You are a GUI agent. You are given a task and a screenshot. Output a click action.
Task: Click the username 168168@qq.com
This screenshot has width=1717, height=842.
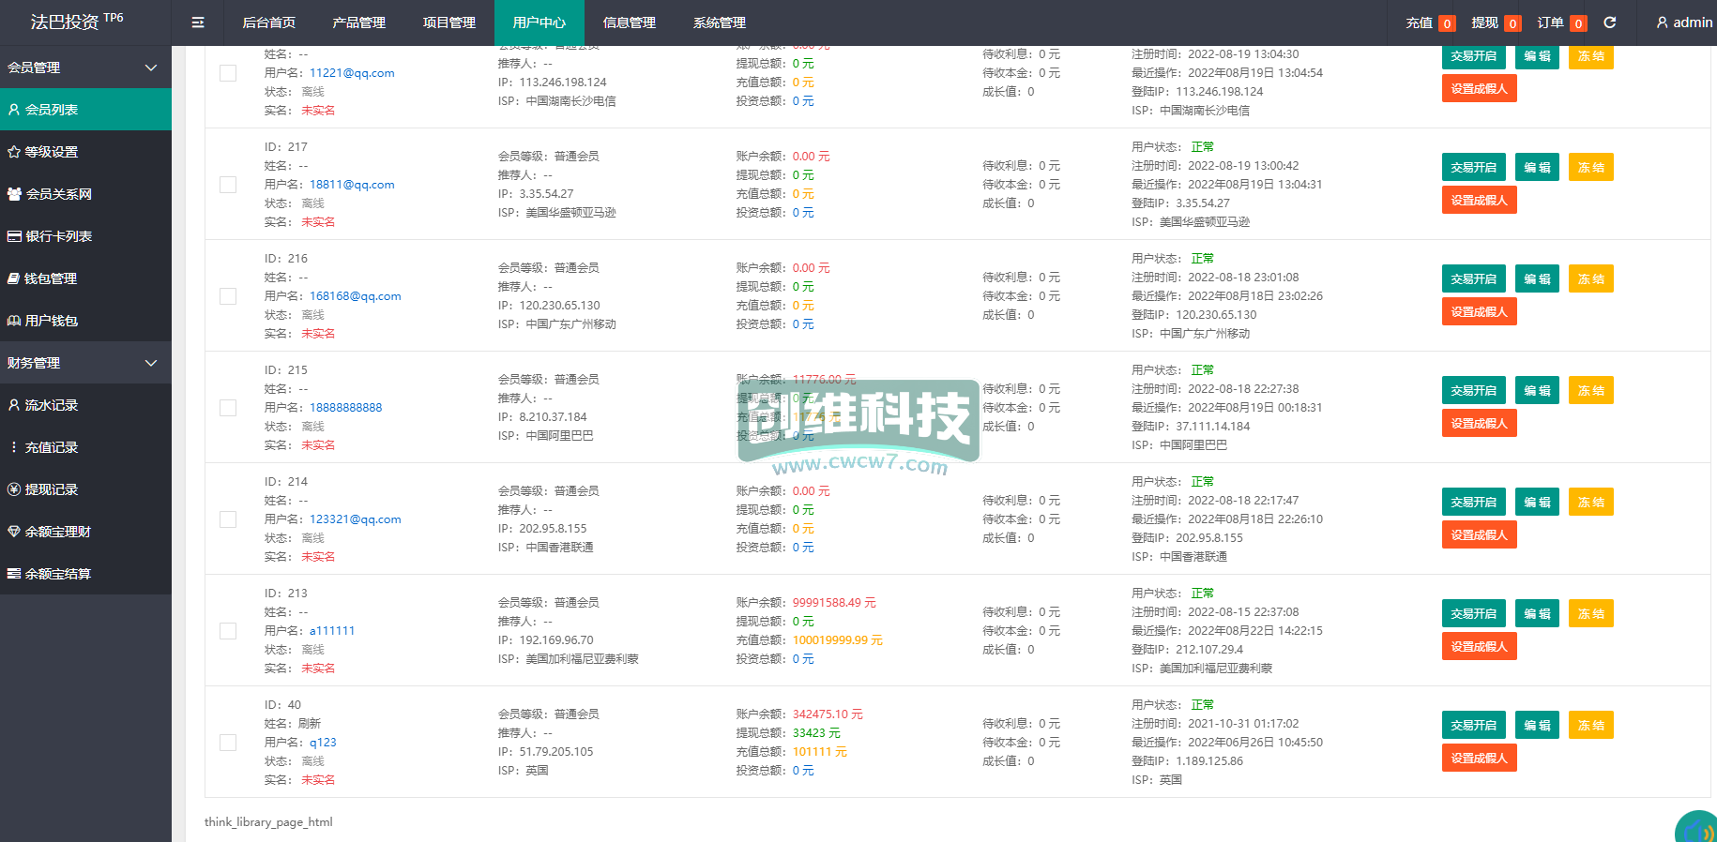click(x=356, y=296)
